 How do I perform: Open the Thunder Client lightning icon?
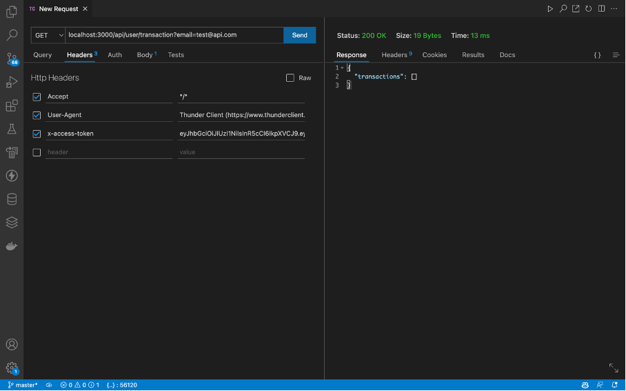click(x=12, y=176)
